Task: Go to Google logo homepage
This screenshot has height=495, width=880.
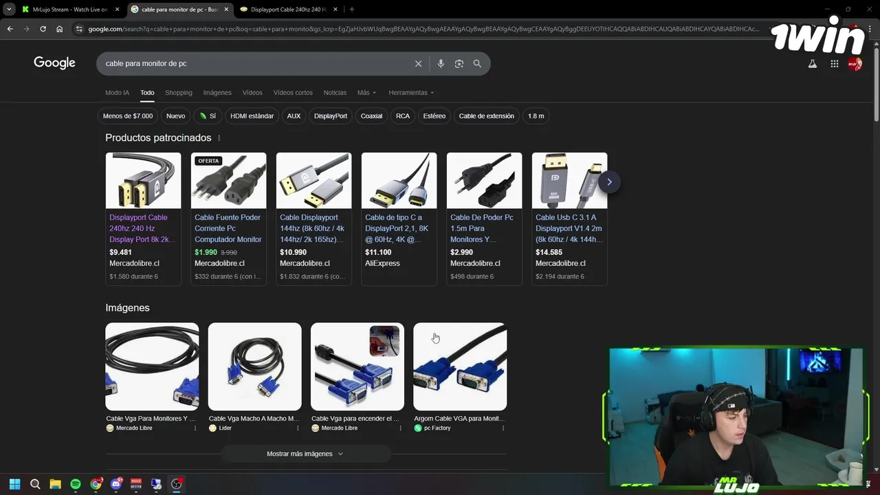Action: (x=54, y=63)
